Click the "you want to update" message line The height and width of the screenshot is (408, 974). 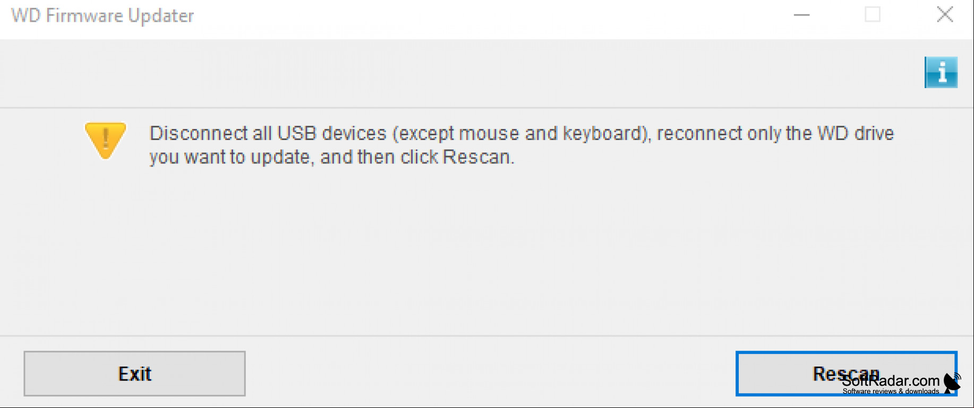(x=331, y=158)
